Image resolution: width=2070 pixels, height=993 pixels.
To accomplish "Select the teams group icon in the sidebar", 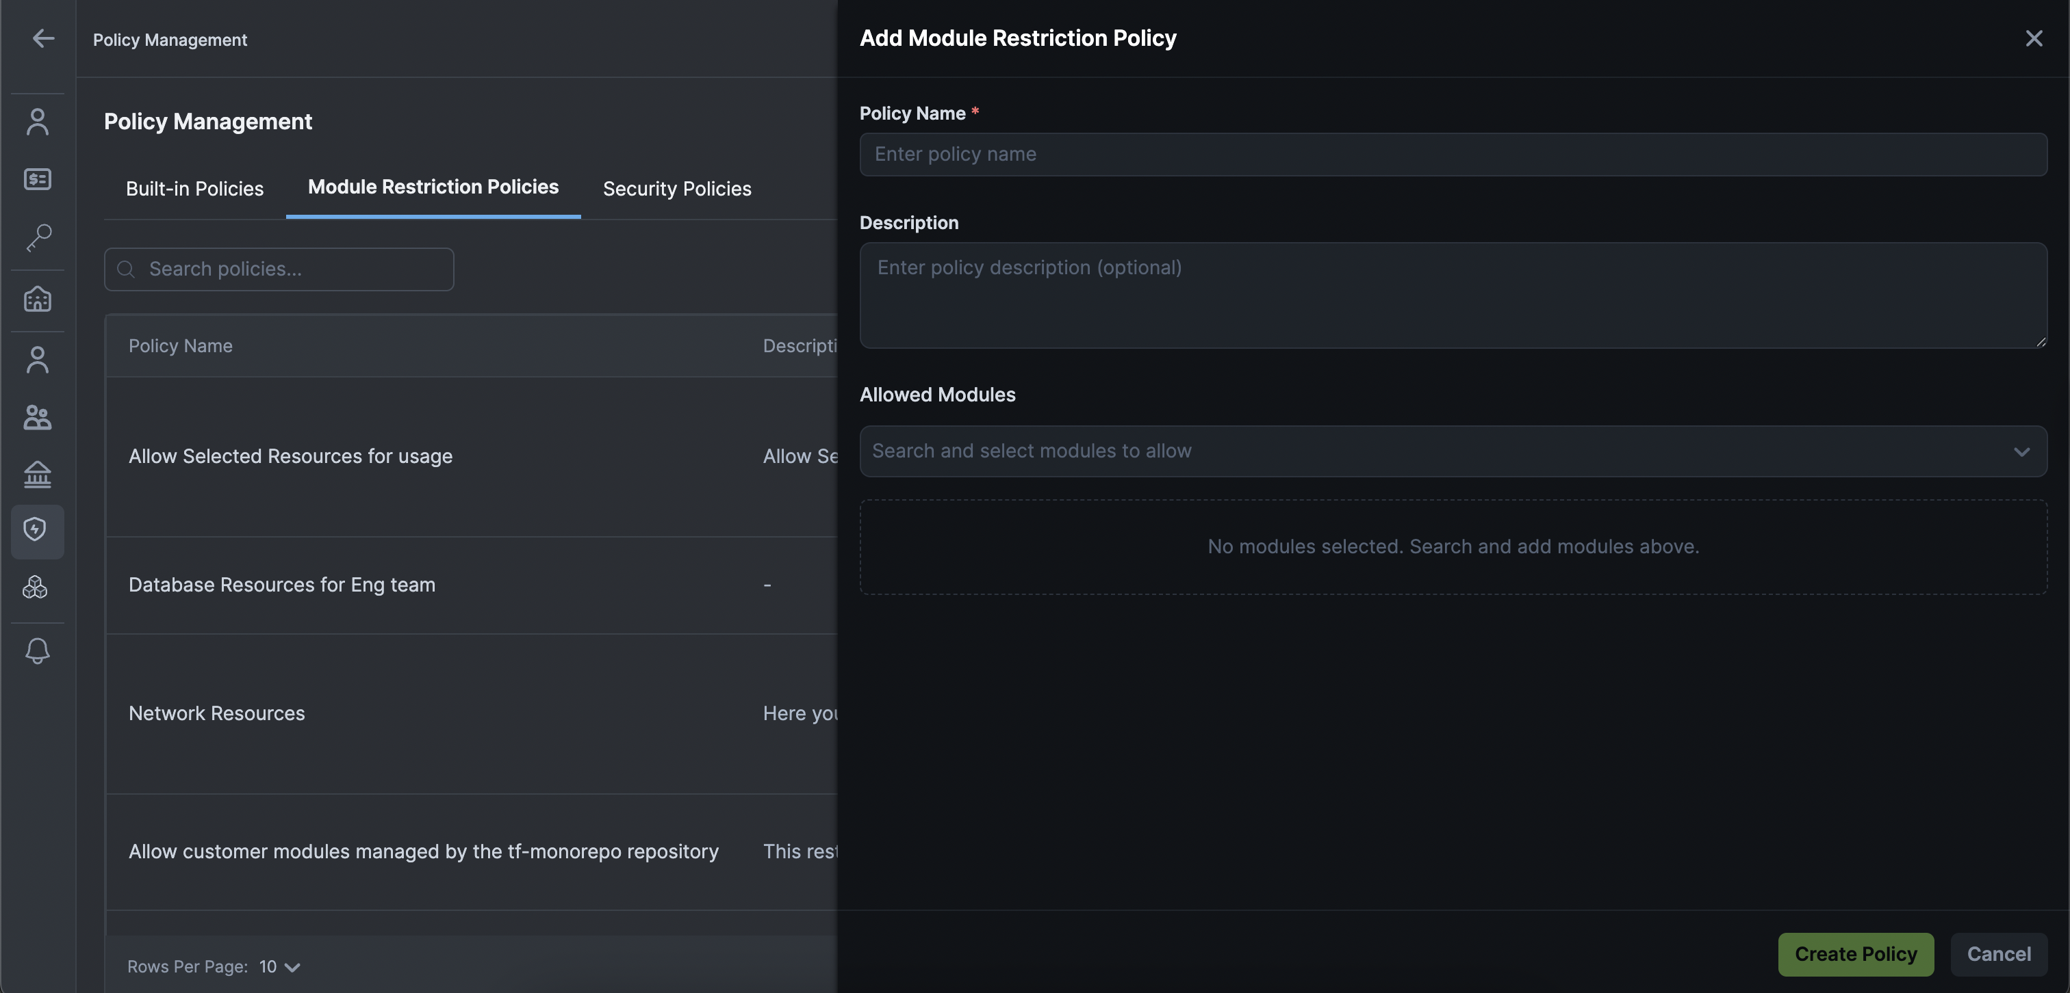I will pyautogui.click(x=38, y=417).
